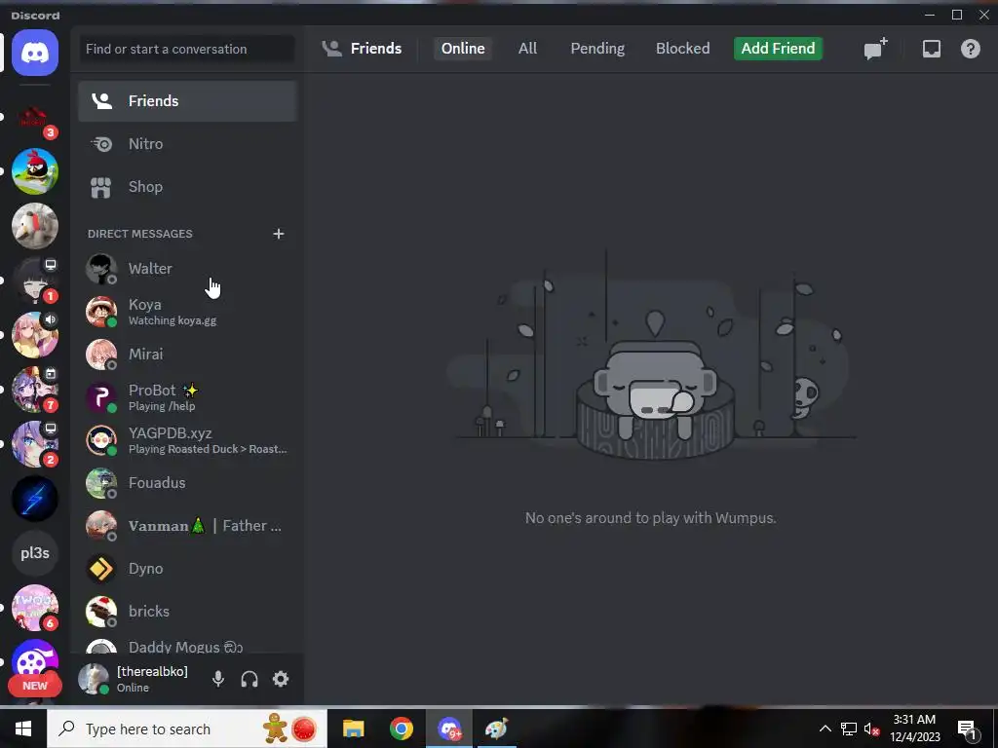
Task: Click the red NEW mentions indicator
Action: (35, 686)
